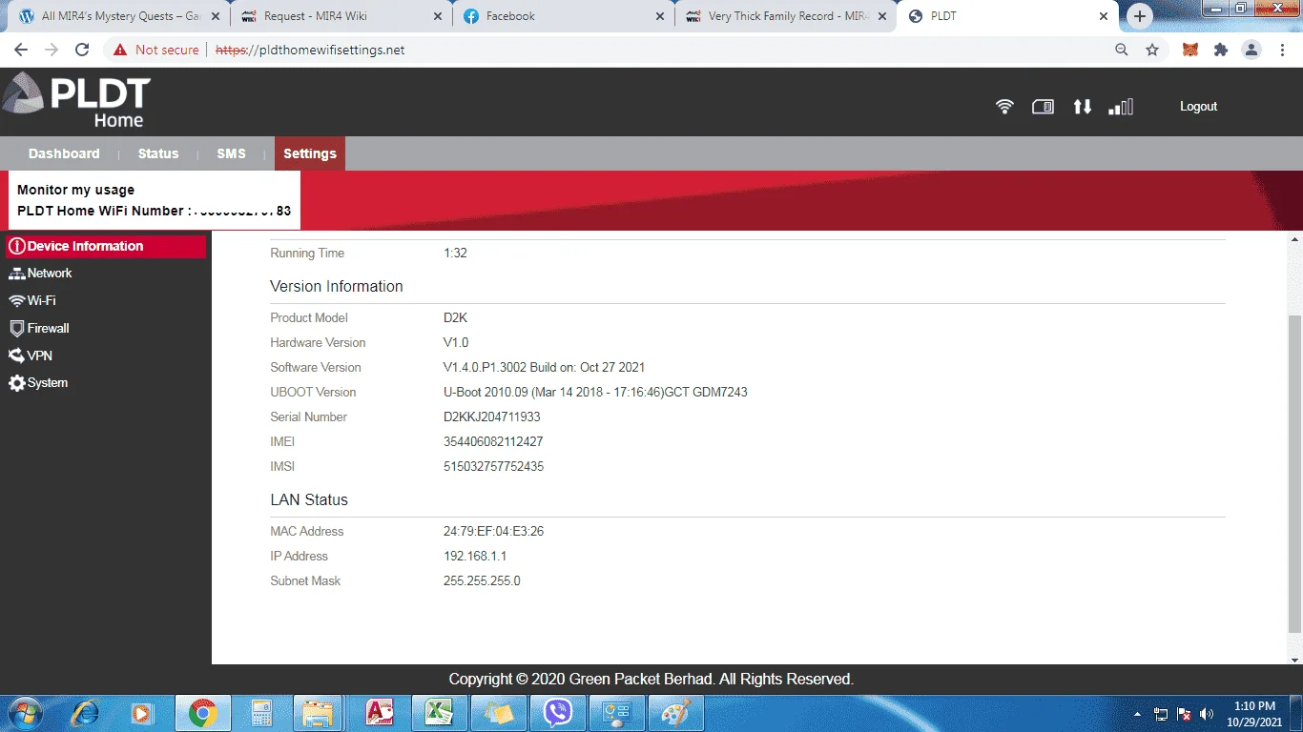The height and width of the screenshot is (732, 1303).
Task: Switch to the Facebook tab
Action: click(x=563, y=16)
